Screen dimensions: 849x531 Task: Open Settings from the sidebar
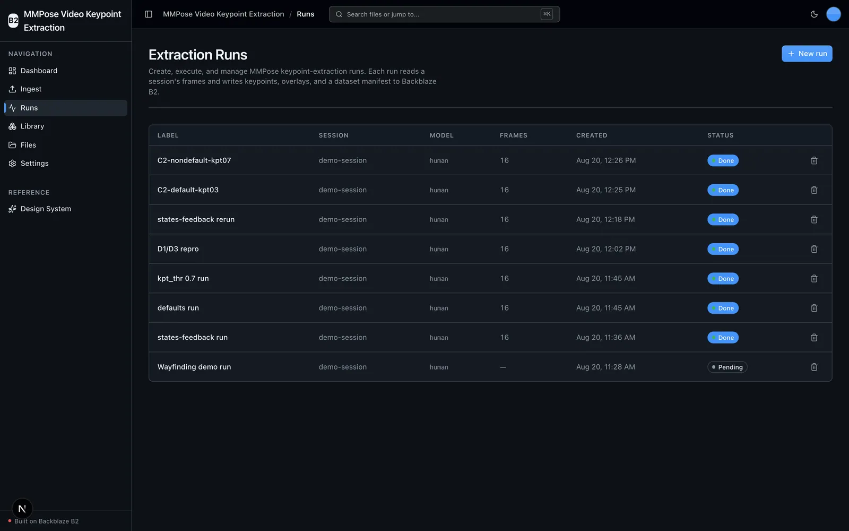66,164
